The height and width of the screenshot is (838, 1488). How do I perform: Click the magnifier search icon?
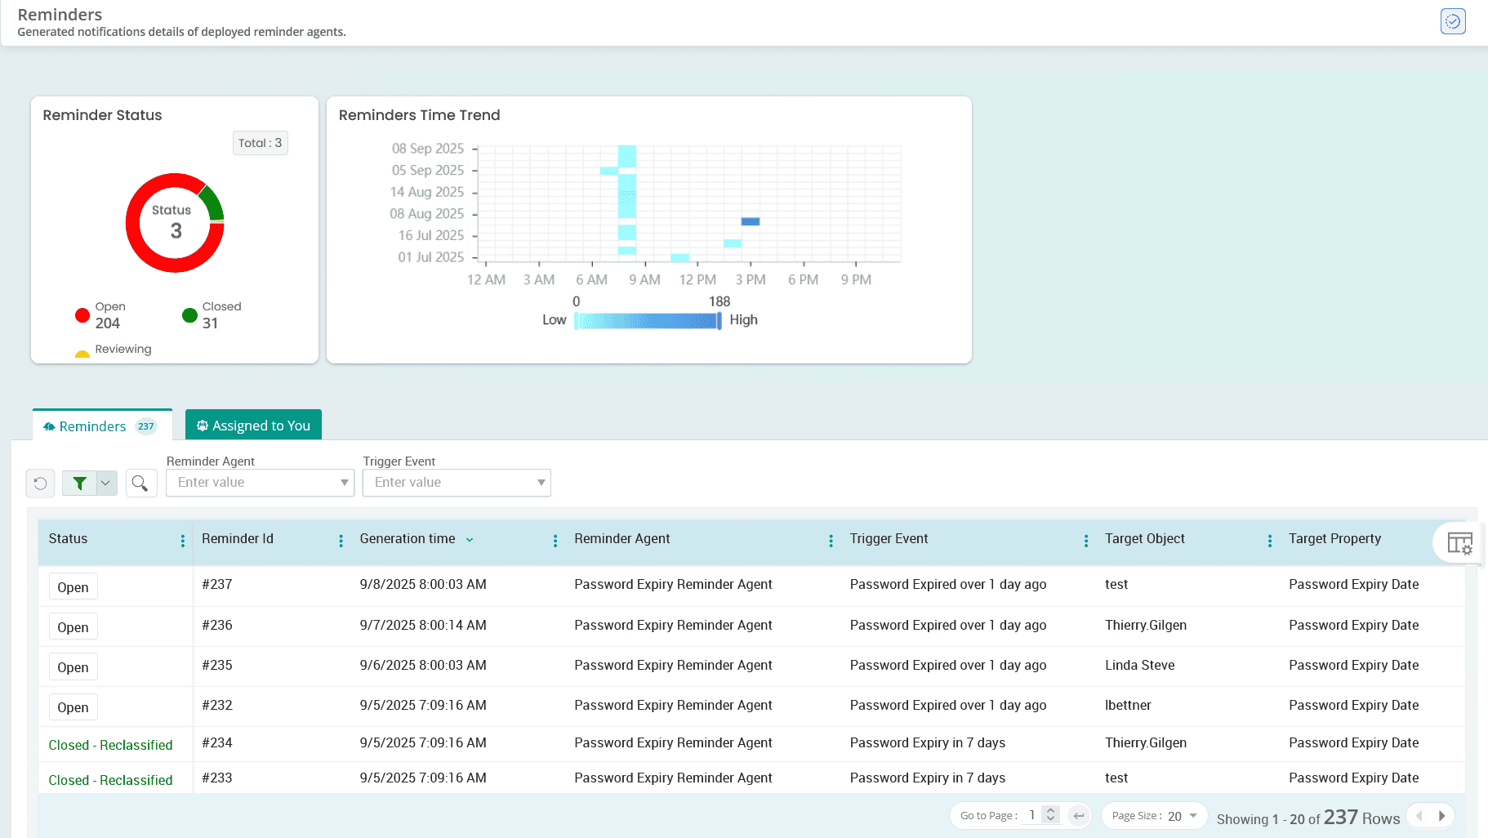[x=140, y=484]
